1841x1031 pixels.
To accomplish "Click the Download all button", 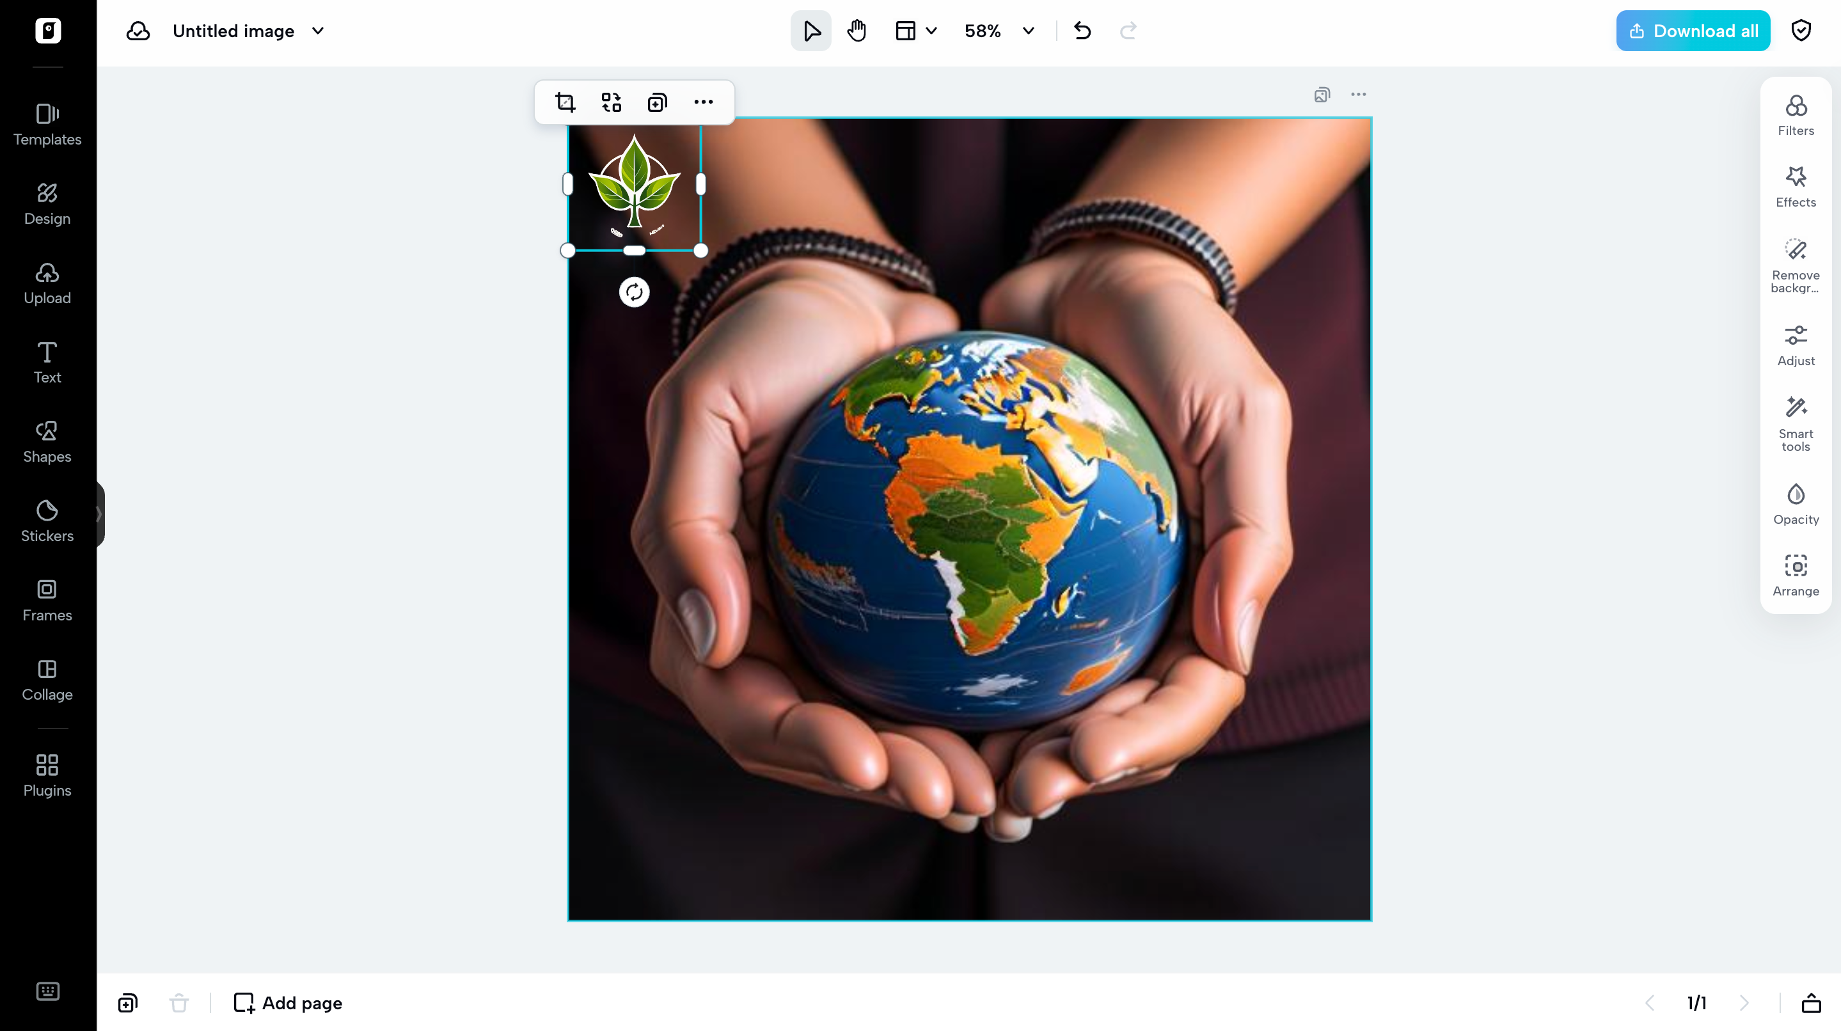I will [1693, 30].
